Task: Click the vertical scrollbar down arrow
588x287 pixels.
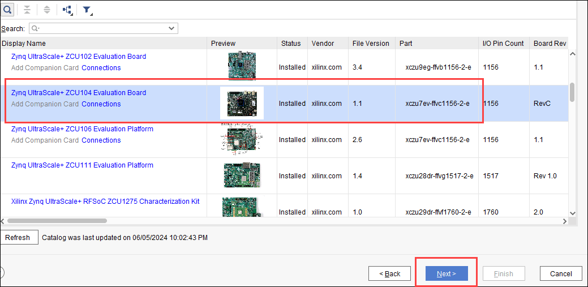Action: point(572,213)
